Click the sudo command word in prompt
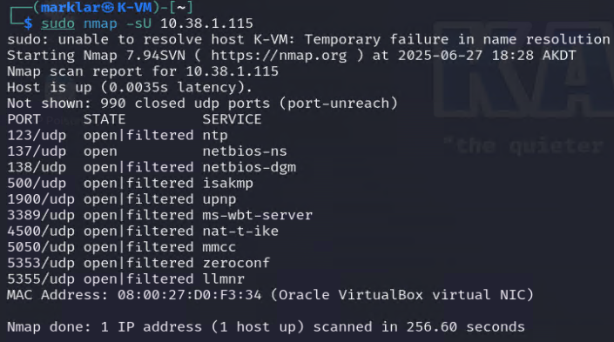 click(58, 23)
